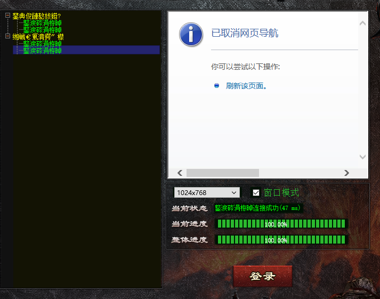Select first green server under first group

pos(43,23)
